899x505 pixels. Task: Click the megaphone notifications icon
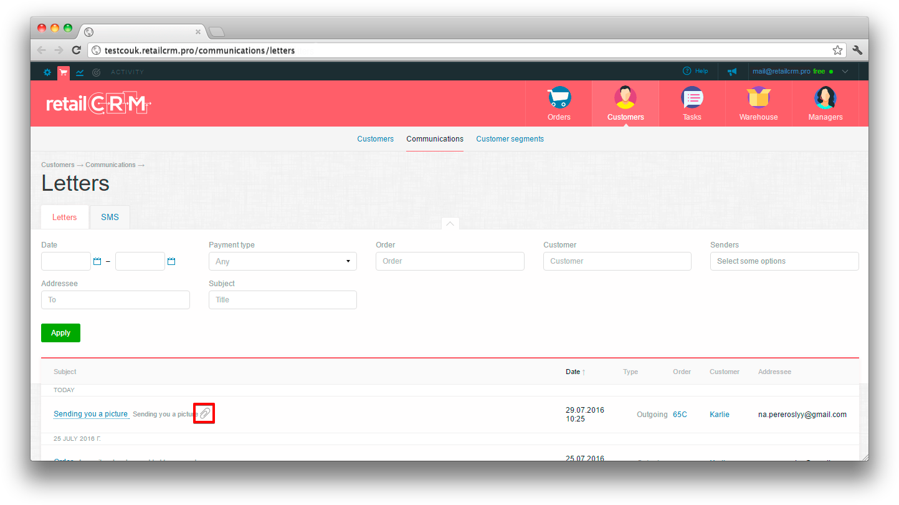tap(732, 72)
